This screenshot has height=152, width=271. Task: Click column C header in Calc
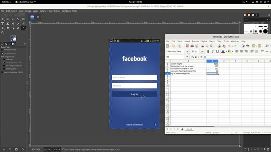224,61
